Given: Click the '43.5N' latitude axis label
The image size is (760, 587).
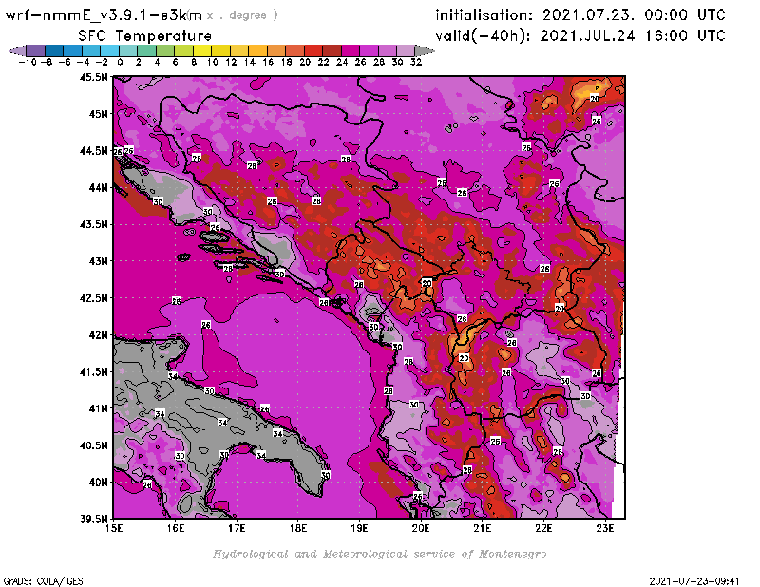Looking at the screenshot, I should [93, 224].
